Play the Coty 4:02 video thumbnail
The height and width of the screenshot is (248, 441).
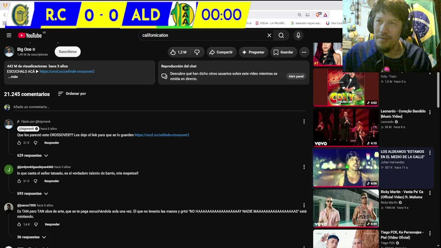pos(346,87)
